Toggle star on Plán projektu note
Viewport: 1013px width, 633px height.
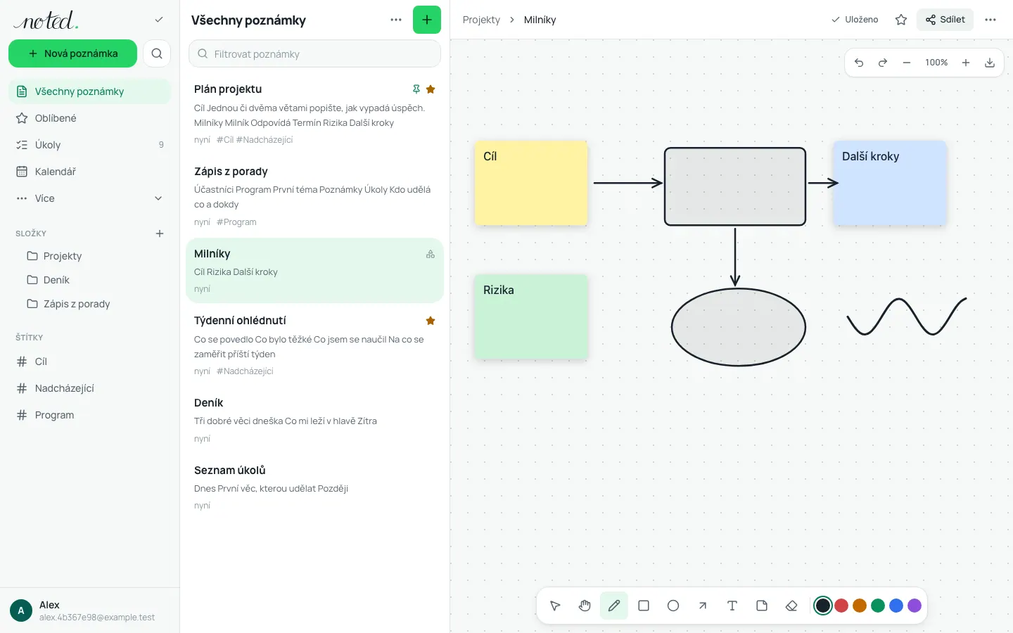click(x=431, y=89)
